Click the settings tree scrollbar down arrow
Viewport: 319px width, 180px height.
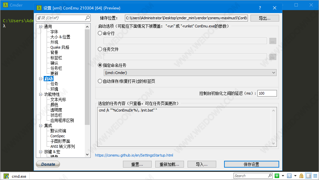pyautogui.click(x=87, y=155)
